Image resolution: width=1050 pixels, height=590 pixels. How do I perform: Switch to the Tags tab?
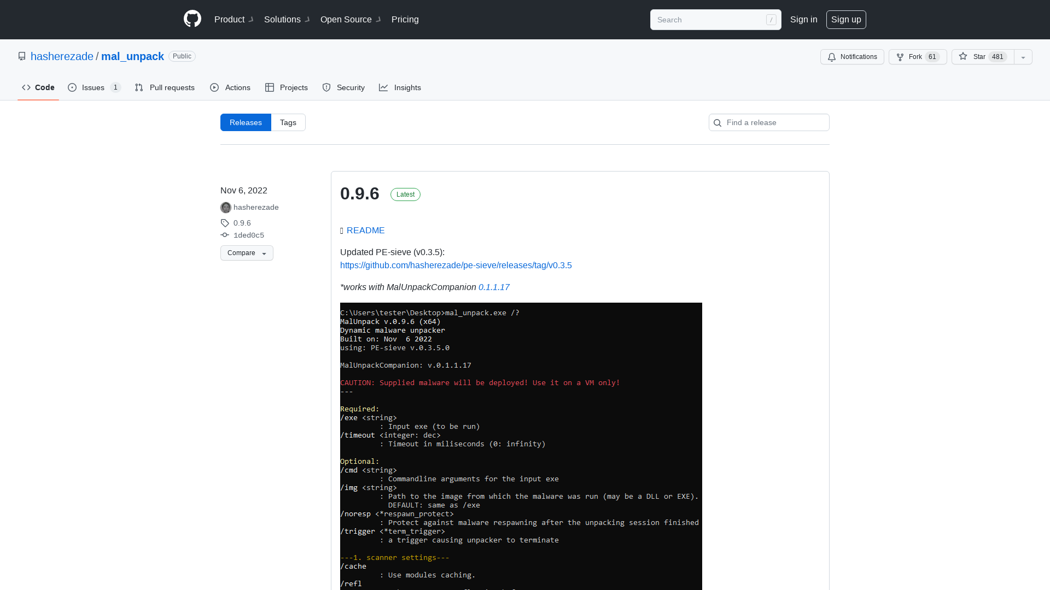coord(288,122)
